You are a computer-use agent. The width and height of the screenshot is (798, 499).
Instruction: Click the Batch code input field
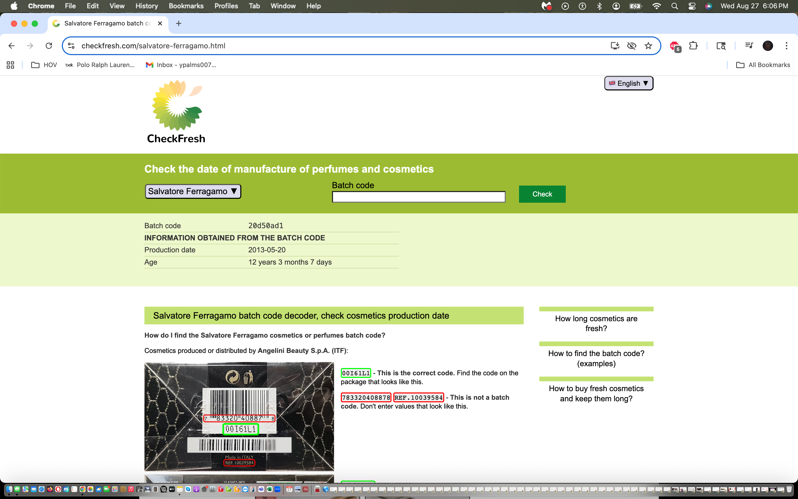tap(418, 197)
